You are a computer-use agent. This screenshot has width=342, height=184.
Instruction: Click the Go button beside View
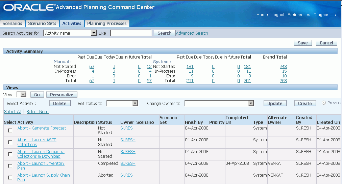pos(37,95)
